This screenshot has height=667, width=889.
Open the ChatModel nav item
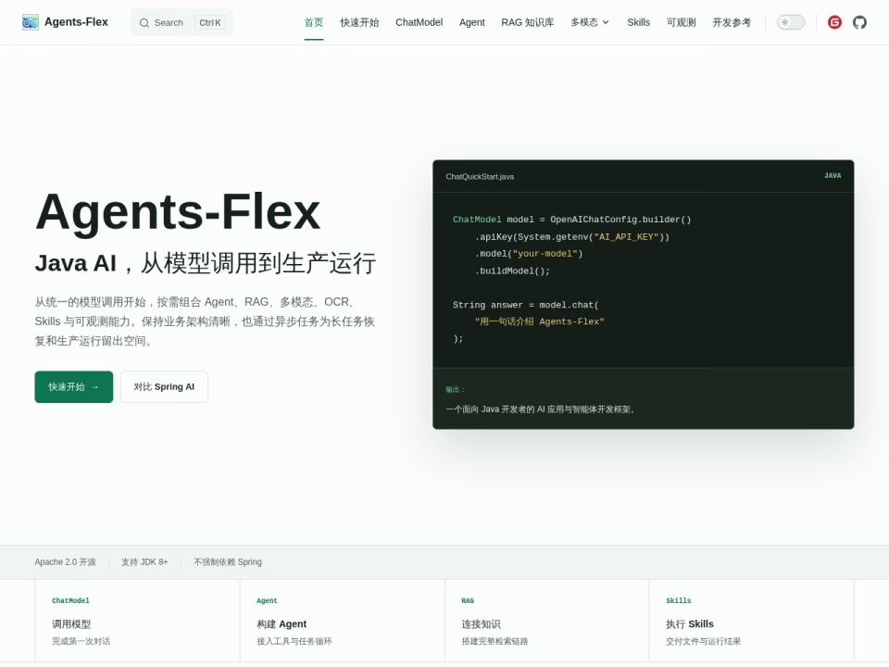pyautogui.click(x=419, y=22)
